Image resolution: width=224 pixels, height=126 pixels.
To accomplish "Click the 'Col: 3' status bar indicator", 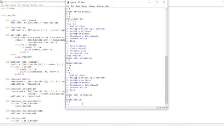I will [x=164, y=107].
